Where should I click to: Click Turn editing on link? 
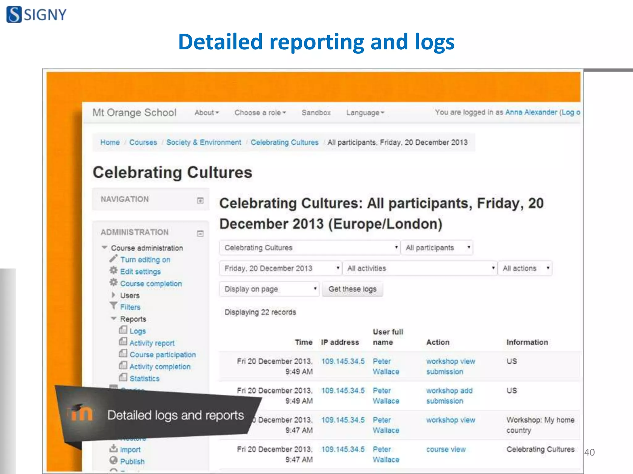point(145,260)
